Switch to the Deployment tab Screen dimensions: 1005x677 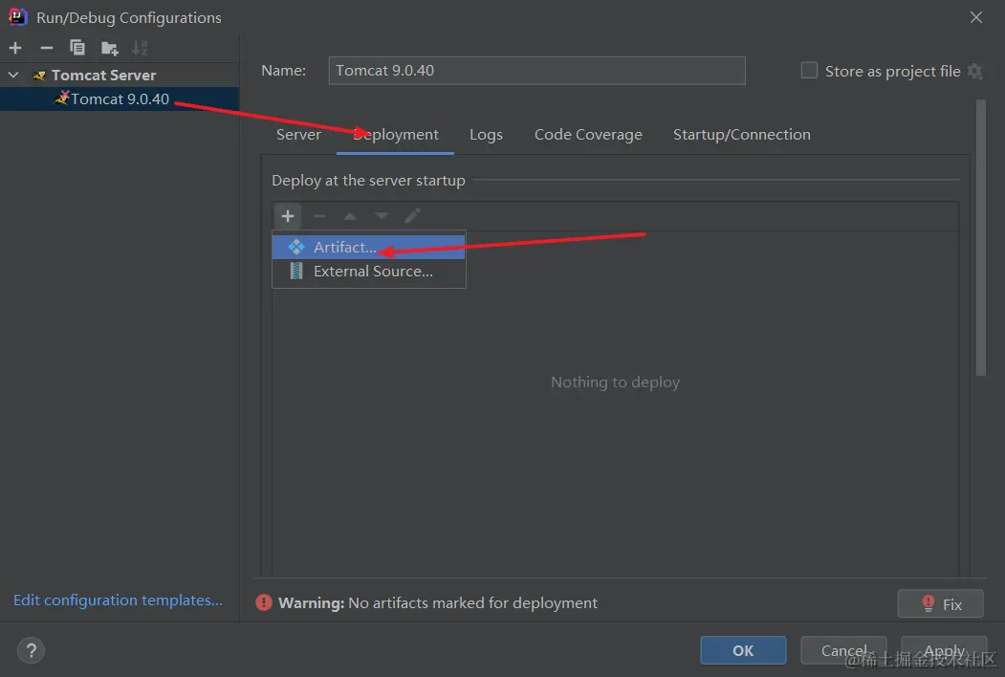tap(396, 135)
